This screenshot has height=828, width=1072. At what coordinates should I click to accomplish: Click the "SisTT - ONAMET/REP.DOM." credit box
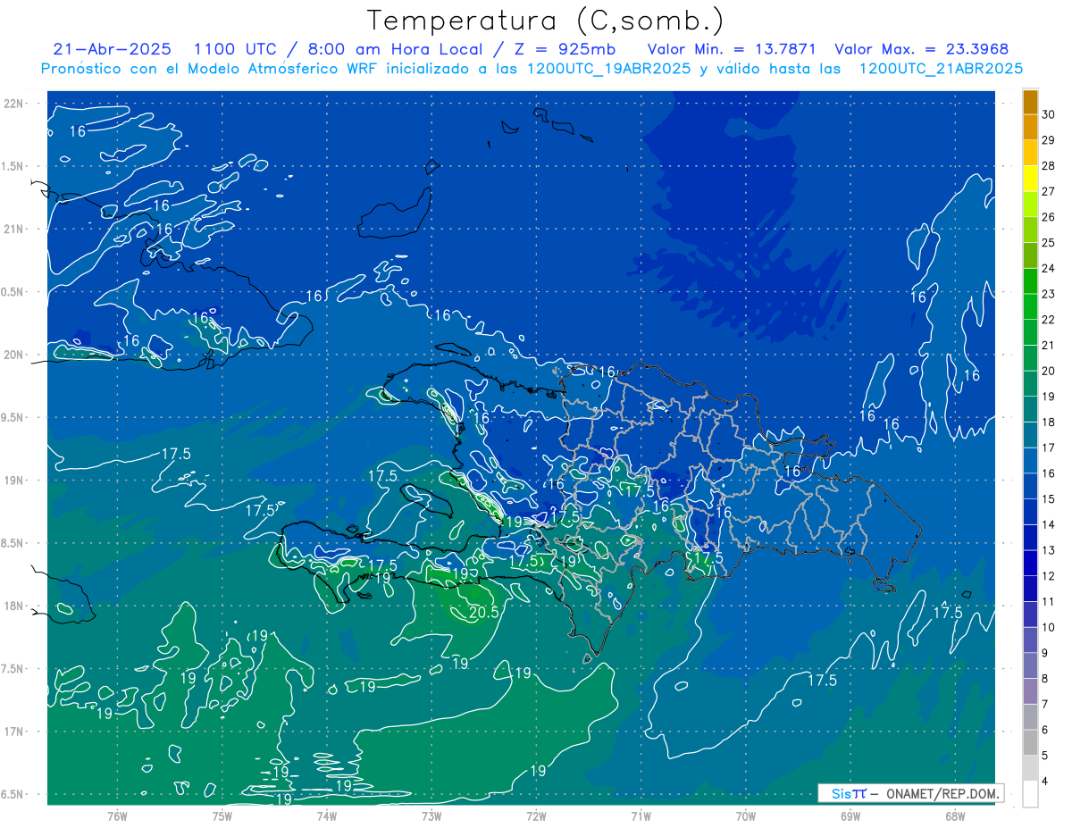point(910,793)
